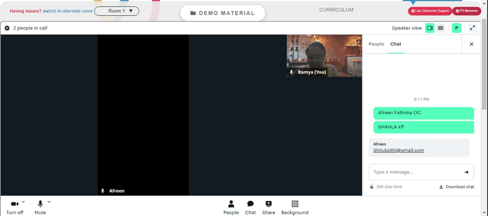Viewport: 488px width, 216px height.
Task: Click switch to alternate room link
Action: pyautogui.click(x=67, y=11)
